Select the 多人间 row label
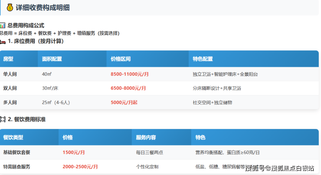Image resolution: width=321 pixels, height=175 pixels. pos(10,102)
